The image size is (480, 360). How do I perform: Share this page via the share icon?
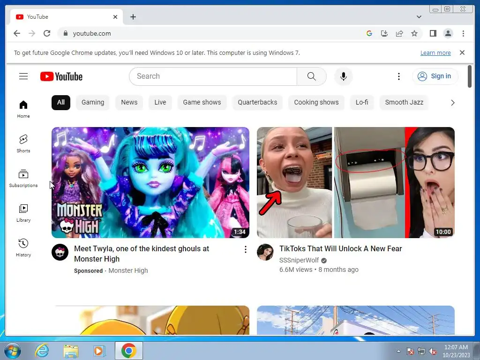399,33
